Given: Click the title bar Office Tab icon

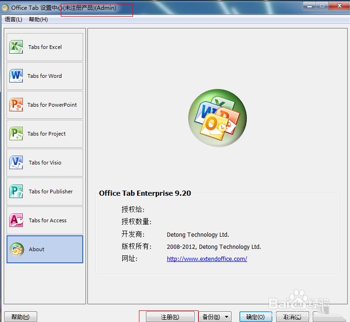Looking at the screenshot, I should pyautogui.click(x=5, y=8).
